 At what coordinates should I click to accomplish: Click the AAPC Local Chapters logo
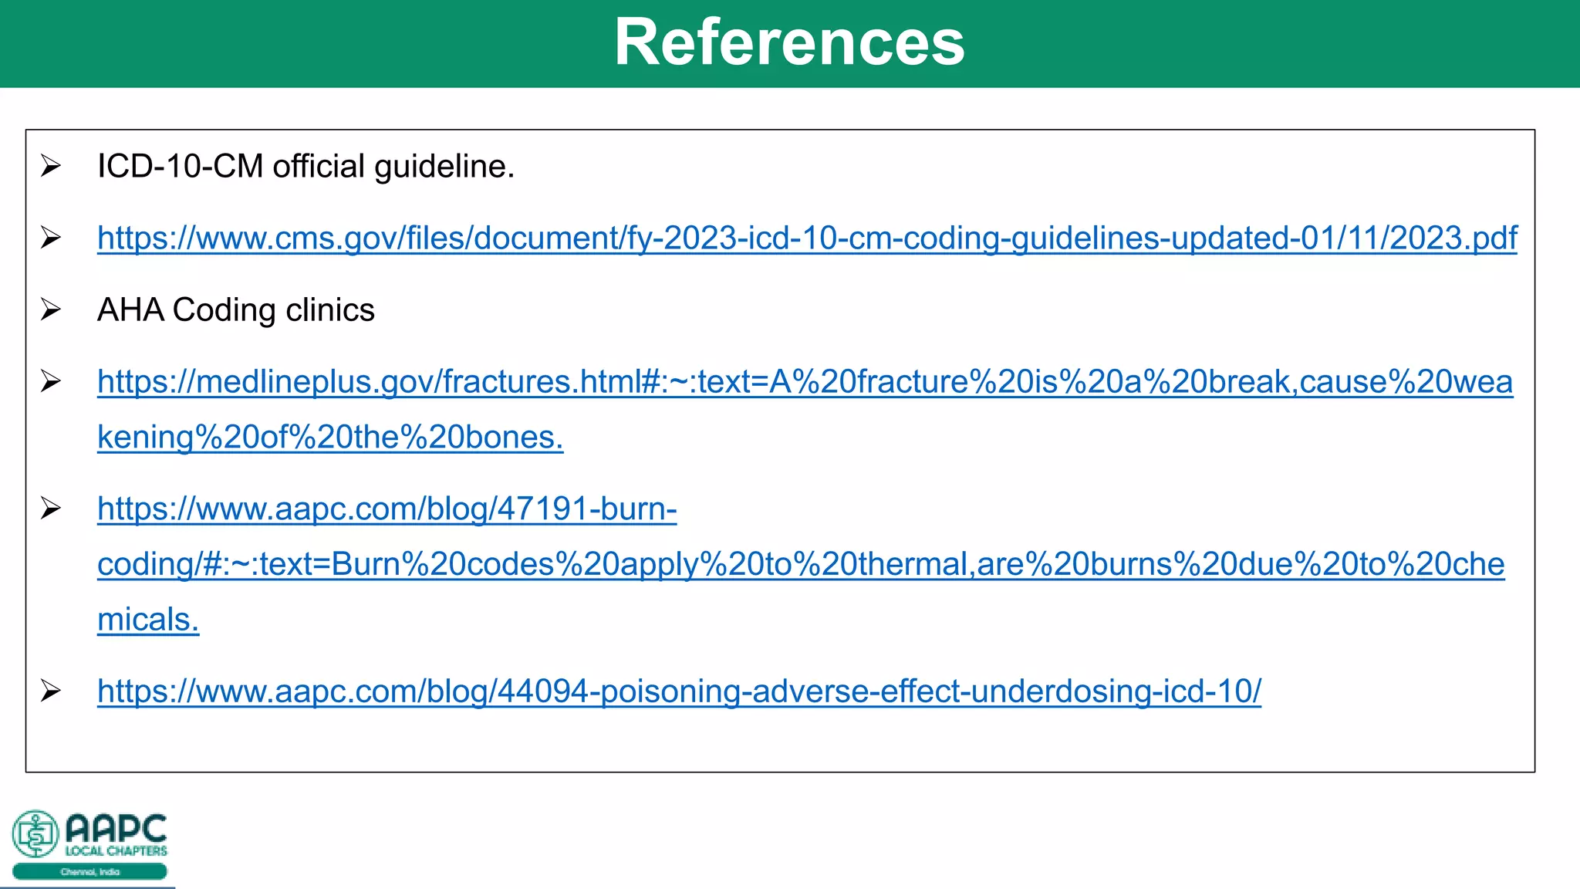[x=89, y=845]
